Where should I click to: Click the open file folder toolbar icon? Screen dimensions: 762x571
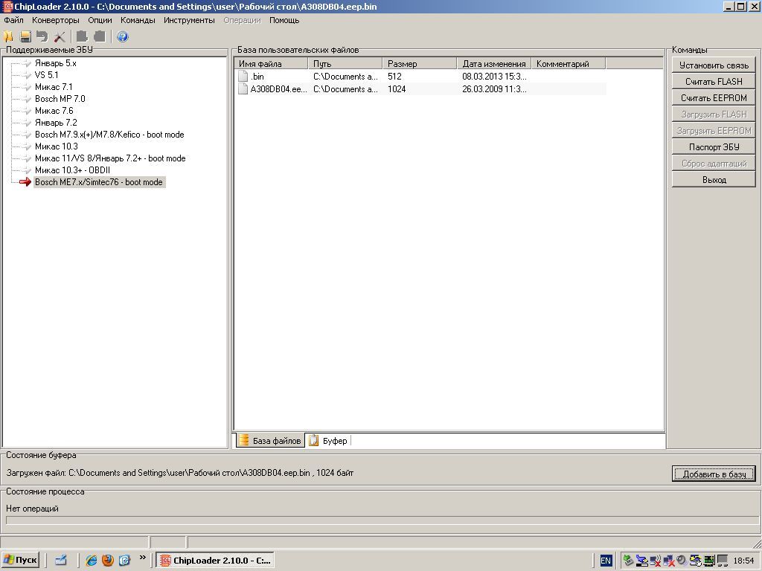click(x=8, y=36)
